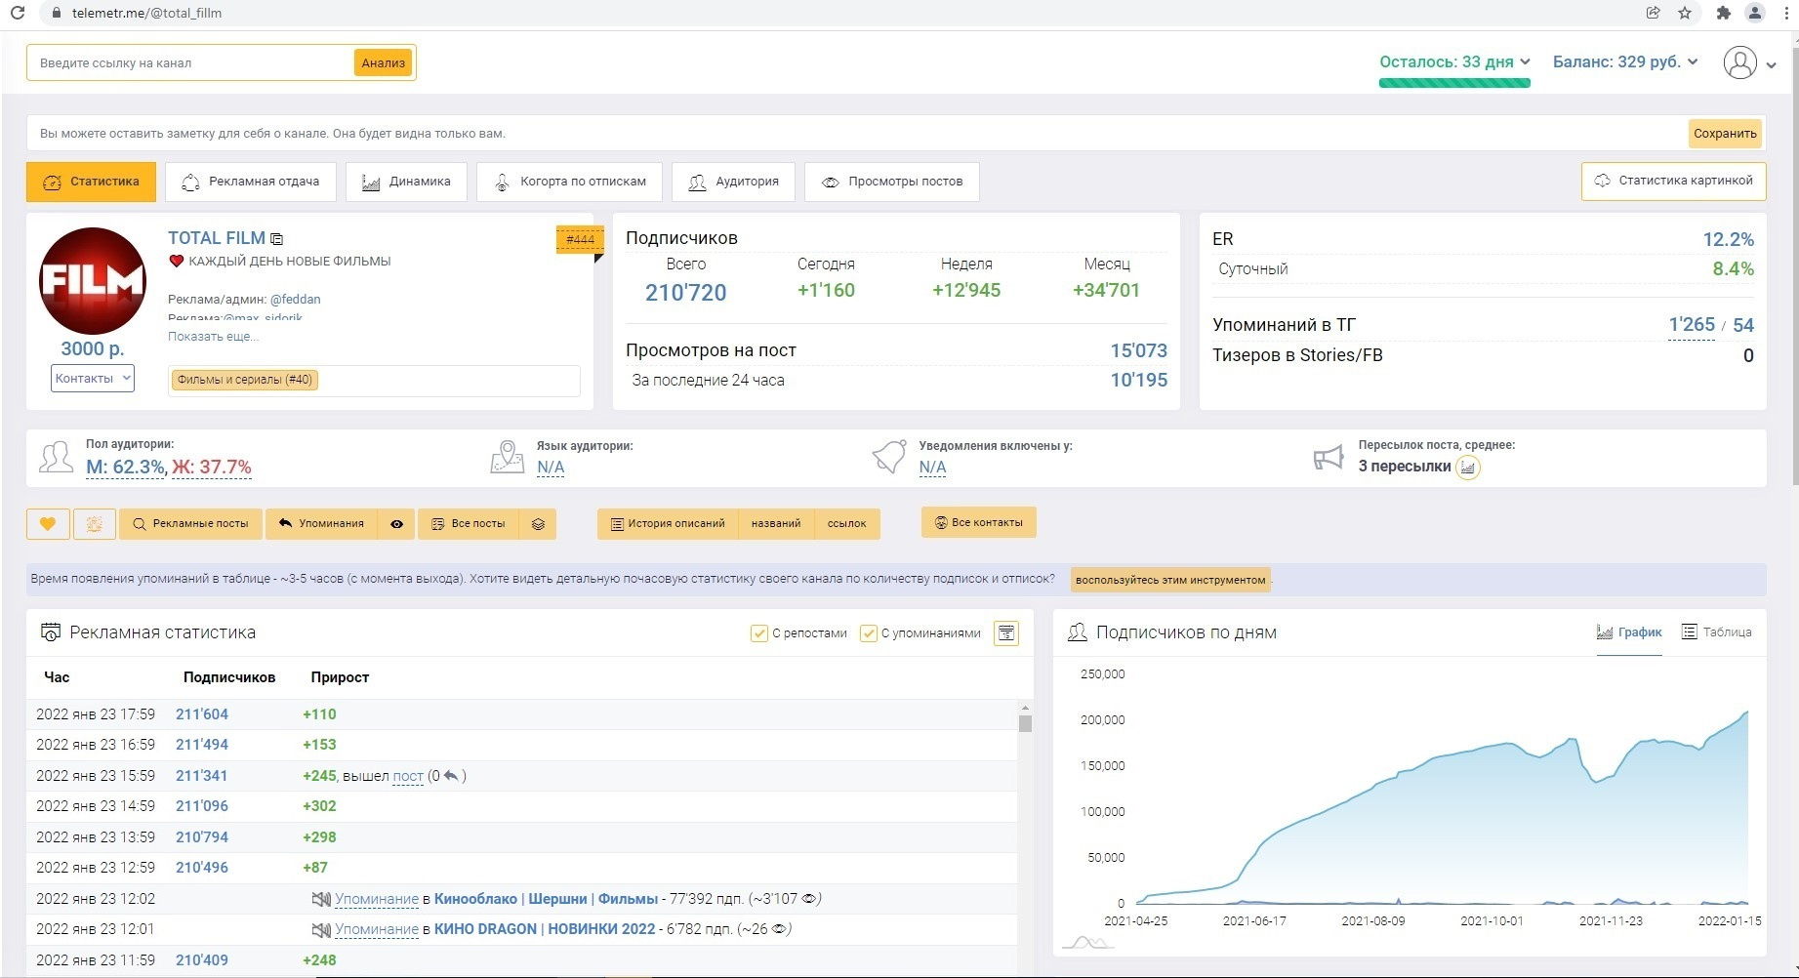This screenshot has width=1799, height=978.
Task: Click the eye icon next to Упоминания
Action: click(396, 524)
